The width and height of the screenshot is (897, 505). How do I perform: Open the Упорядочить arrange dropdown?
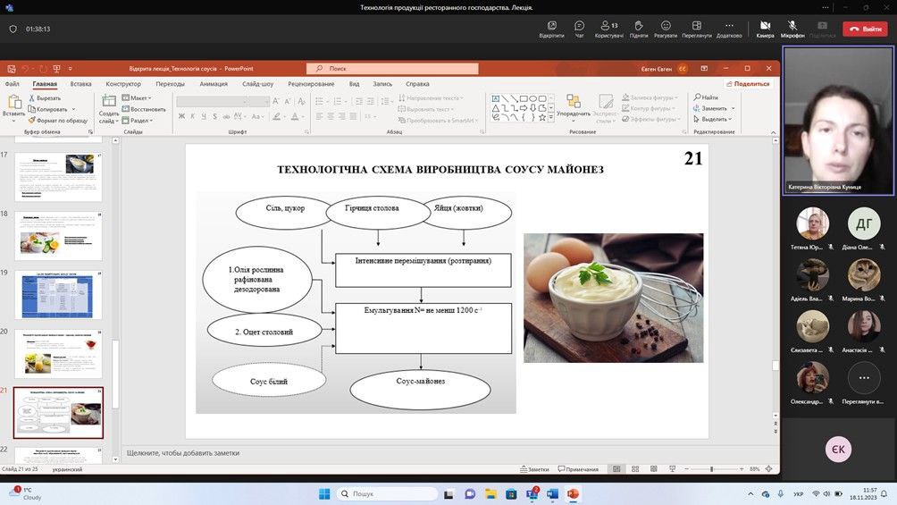573,105
